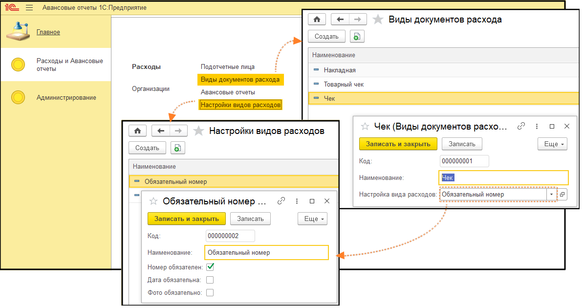Open the Главное desk lamp icon
This screenshot has height=308, width=584.
pos(18,32)
